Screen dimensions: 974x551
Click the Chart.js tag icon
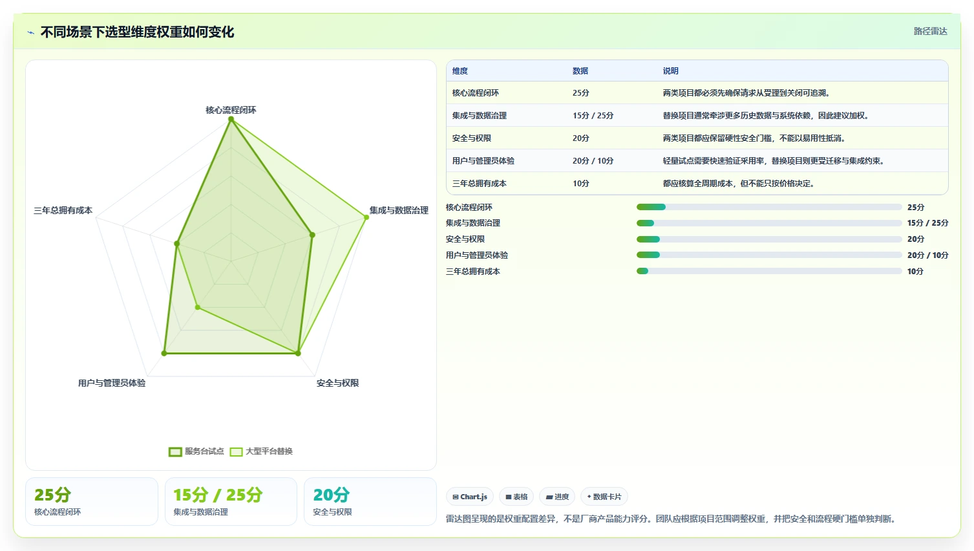(x=456, y=497)
